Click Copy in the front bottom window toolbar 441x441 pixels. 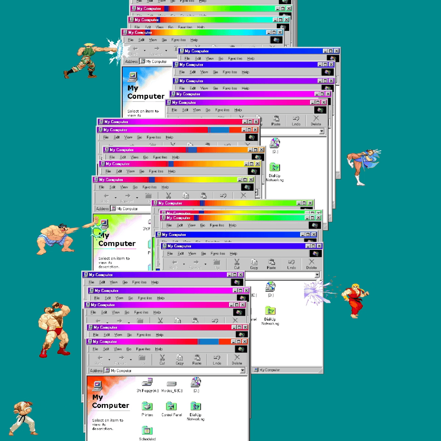(179, 359)
